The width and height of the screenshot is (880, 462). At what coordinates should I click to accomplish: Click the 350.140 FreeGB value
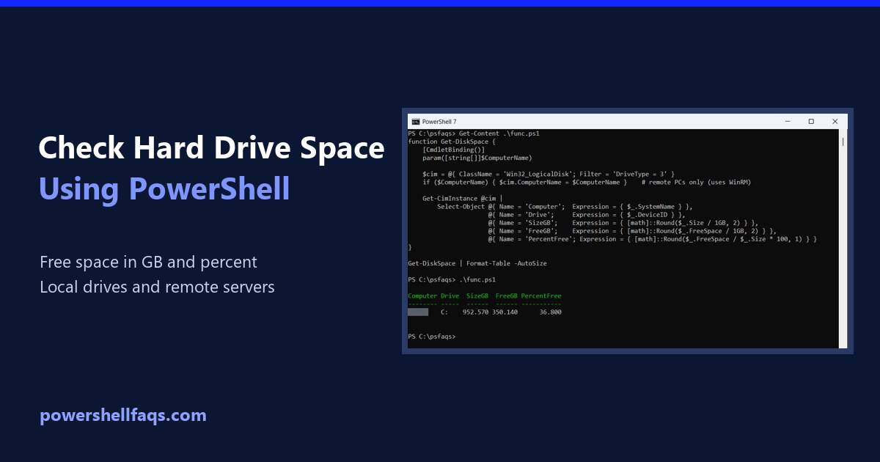[505, 312]
